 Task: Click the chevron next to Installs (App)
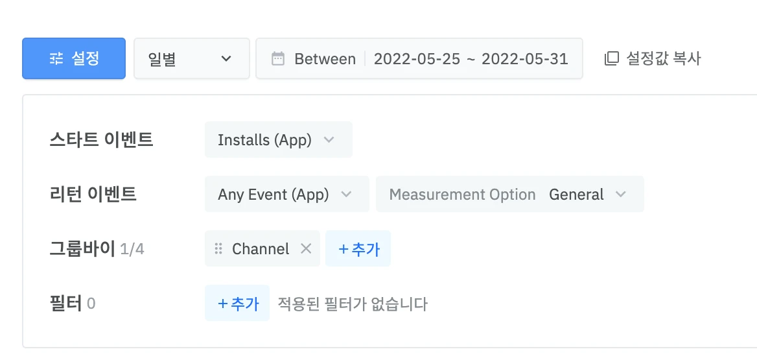click(x=329, y=140)
